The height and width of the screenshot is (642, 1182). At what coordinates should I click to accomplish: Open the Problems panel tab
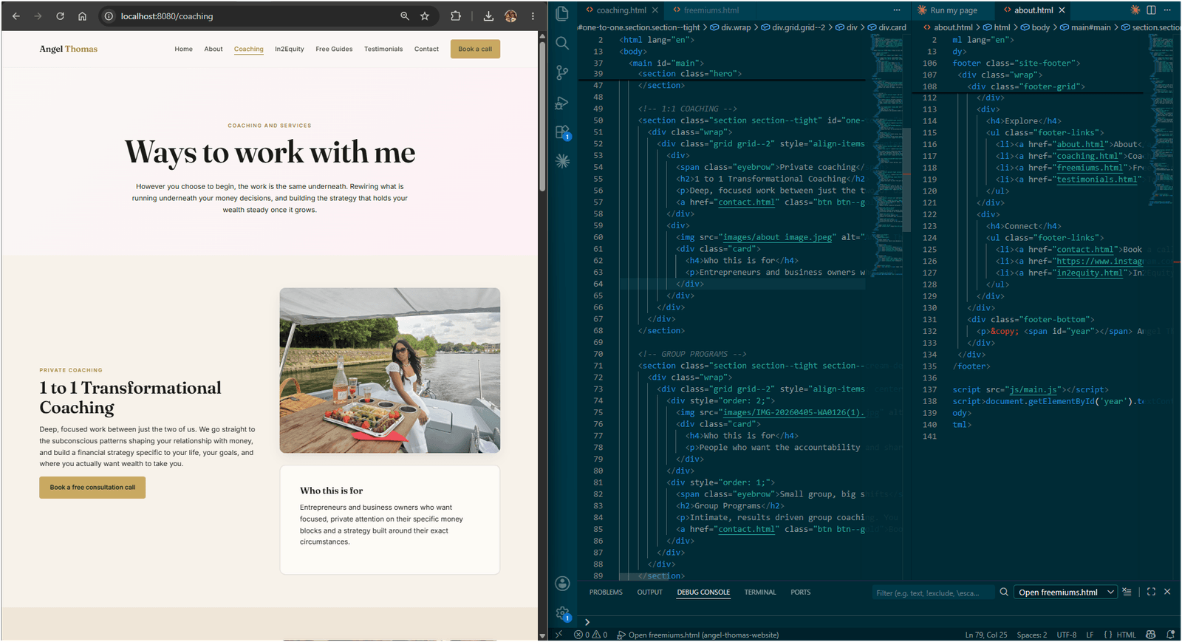point(606,592)
